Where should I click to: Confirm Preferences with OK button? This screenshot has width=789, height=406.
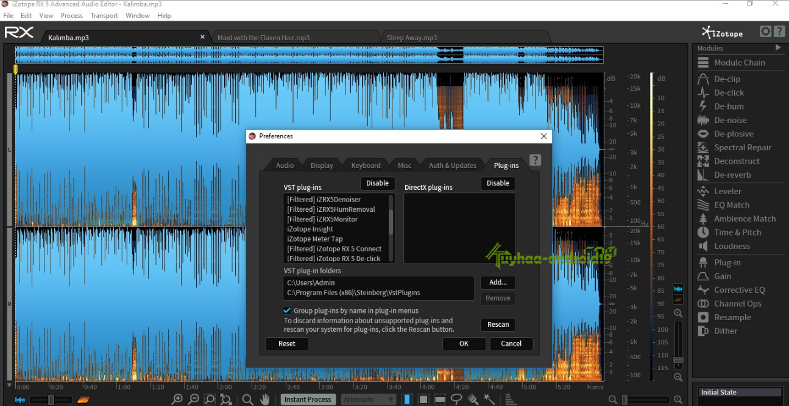tap(464, 343)
